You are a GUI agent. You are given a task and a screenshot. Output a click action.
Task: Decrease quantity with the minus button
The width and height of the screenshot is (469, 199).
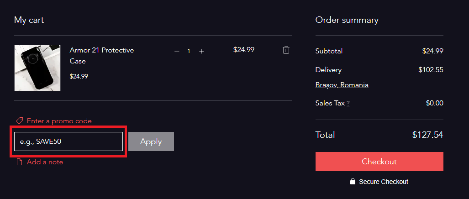[177, 51]
